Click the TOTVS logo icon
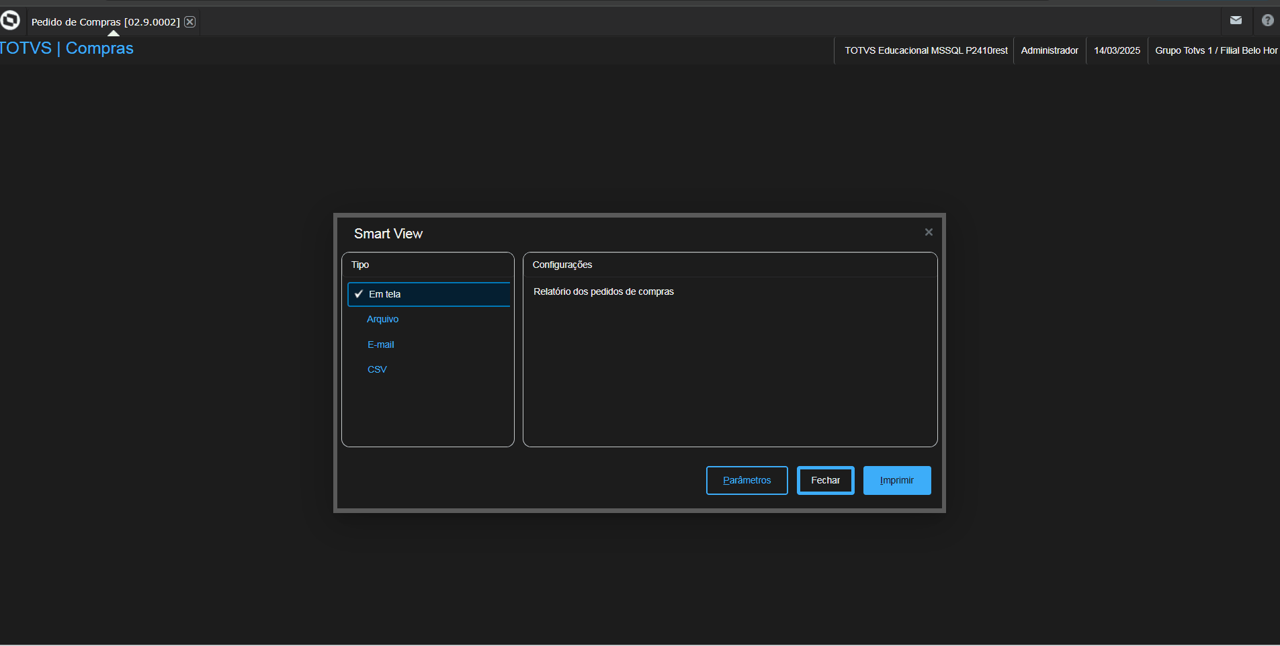 click(10, 20)
